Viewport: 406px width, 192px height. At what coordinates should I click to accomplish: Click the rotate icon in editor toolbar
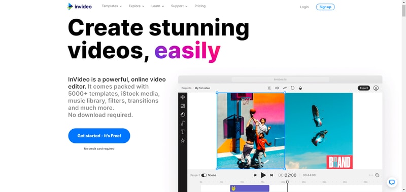click(293, 88)
